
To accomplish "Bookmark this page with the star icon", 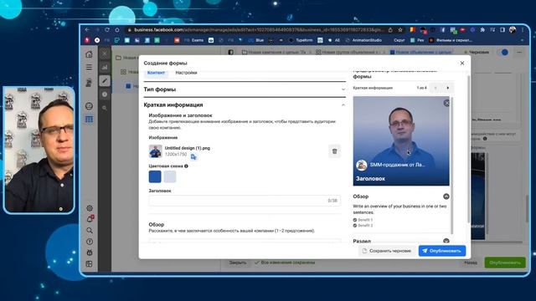I will [400, 30].
